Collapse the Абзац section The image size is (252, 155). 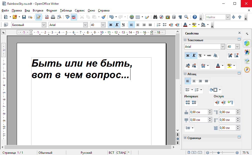(185, 74)
